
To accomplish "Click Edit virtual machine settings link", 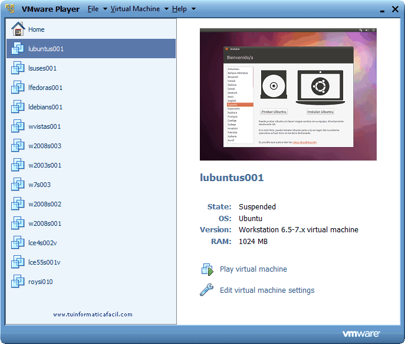I will coord(267,290).
